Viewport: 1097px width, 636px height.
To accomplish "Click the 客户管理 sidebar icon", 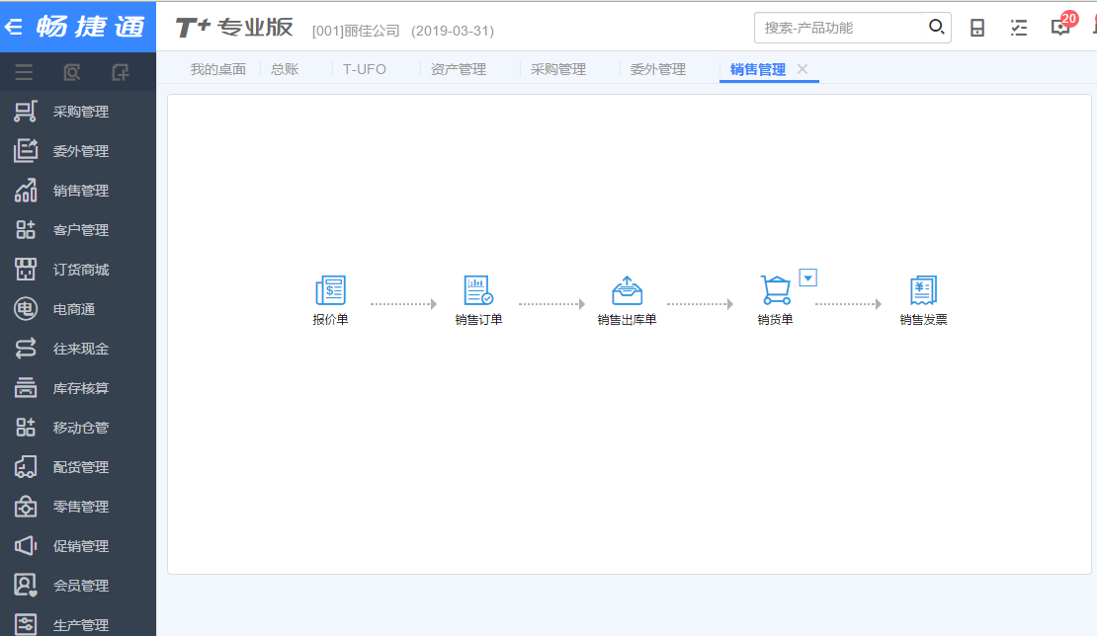I will [25, 229].
